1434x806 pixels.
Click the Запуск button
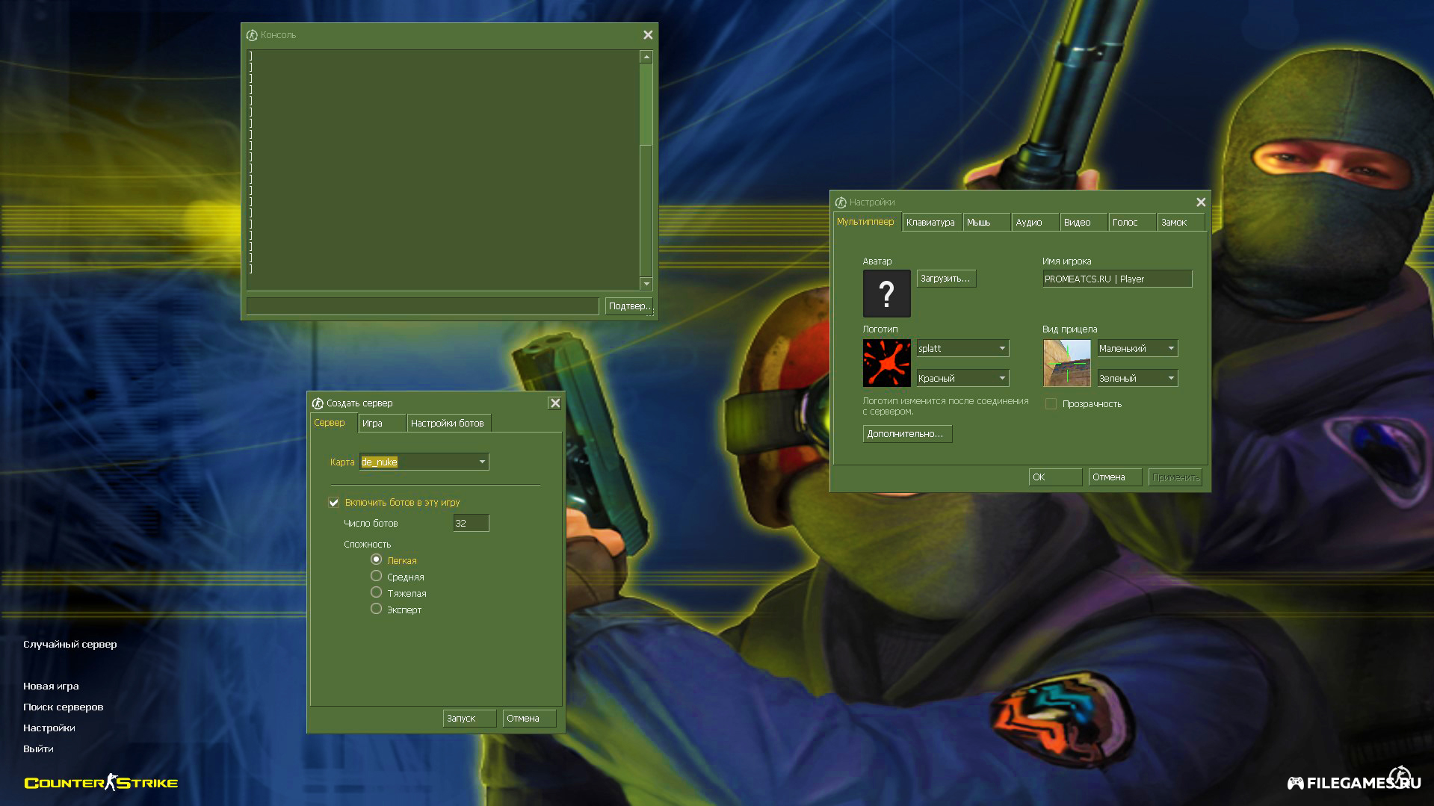click(x=469, y=719)
